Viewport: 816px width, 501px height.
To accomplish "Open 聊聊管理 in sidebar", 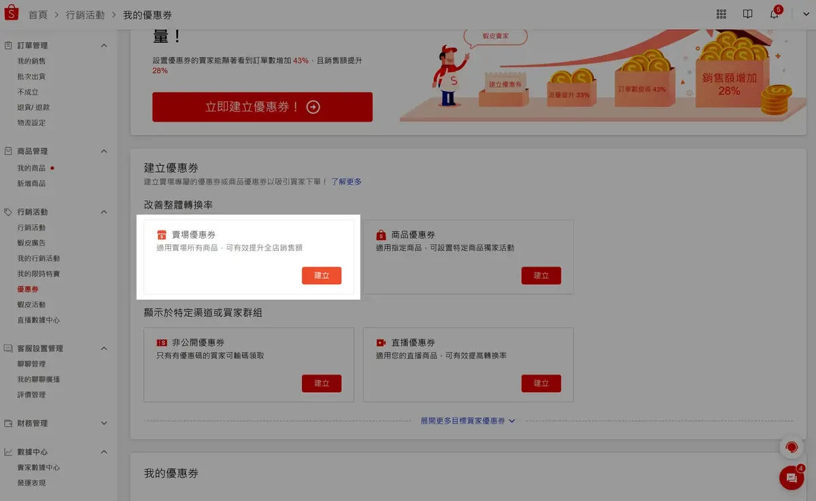I will pyautogui.click(x=32, y=364).
